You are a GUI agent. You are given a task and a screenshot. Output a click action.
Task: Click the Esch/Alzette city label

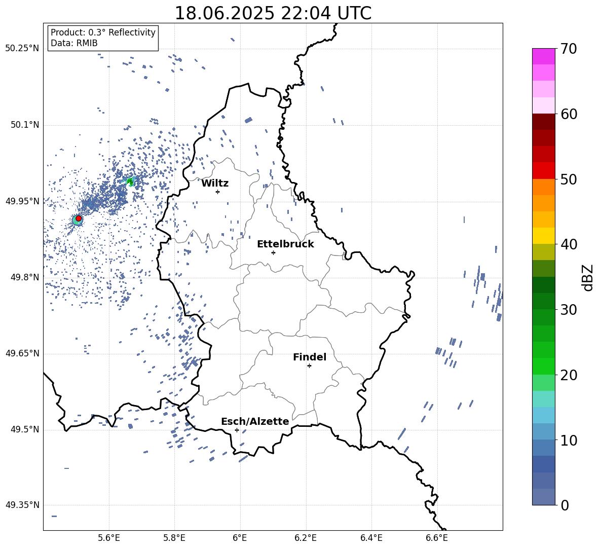pos(255,421)
